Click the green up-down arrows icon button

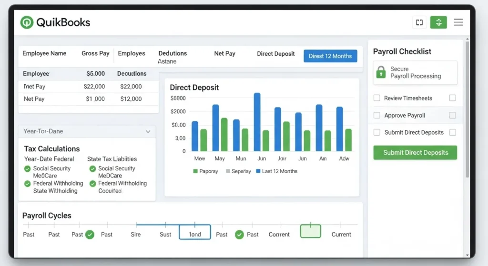[438, 22]
